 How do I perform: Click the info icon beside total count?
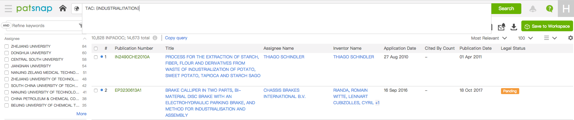click(155, 38)
